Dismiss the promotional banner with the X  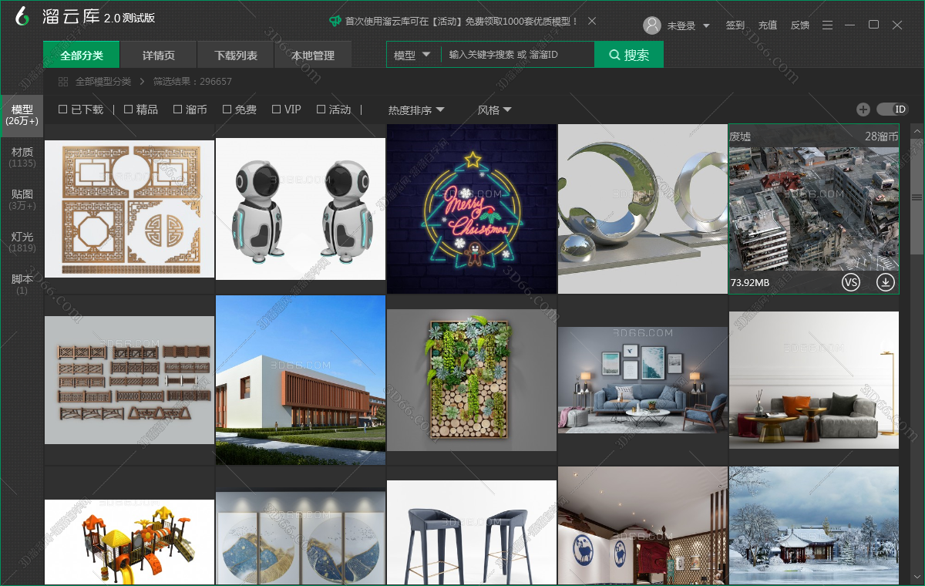point(591,21)
